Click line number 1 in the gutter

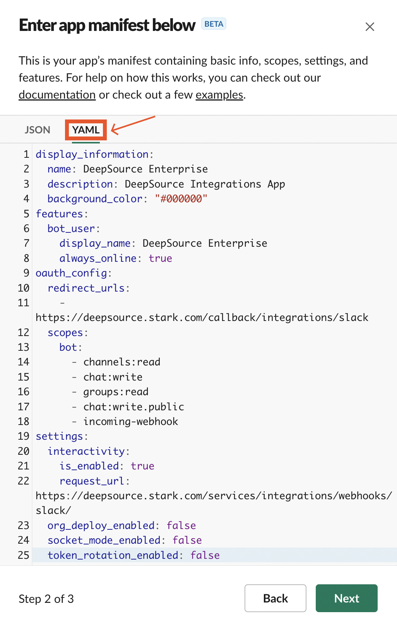tap(26, 154)
